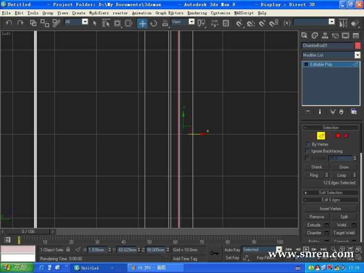This screenshot has width=364, height=273.
Task: Activate the Select and Move tool
Action: tap(142, 23)
